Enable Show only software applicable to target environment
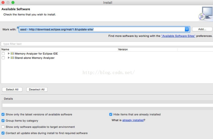Screen dimensions: 213x139 3,127
